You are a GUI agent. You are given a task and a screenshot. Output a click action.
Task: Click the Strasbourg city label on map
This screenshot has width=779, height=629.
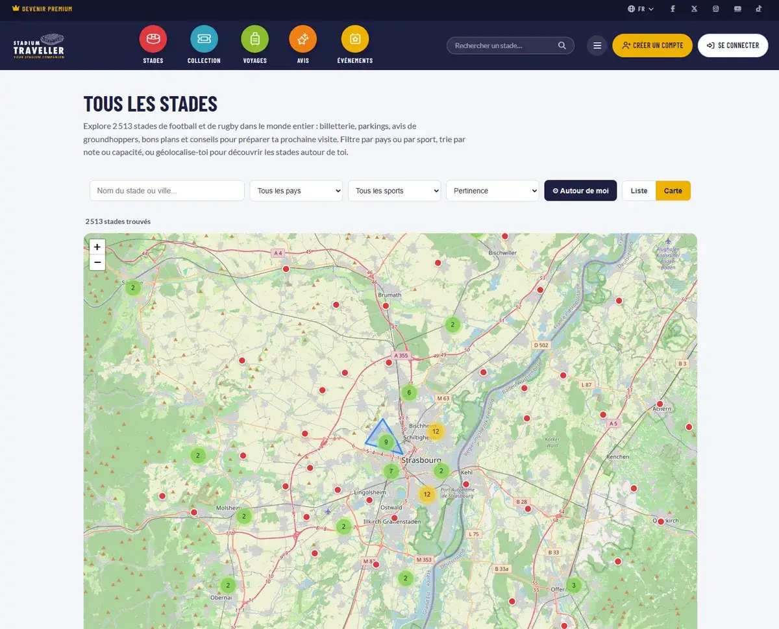[421, 460]
